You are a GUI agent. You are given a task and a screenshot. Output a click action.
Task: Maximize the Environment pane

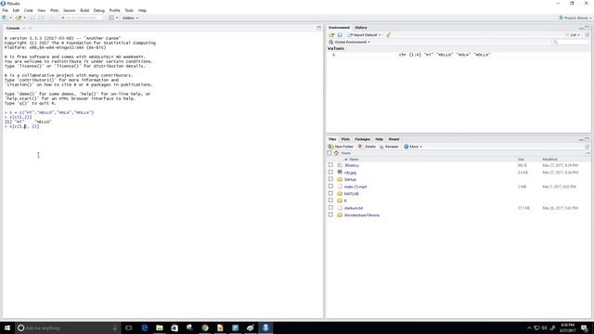click(588, 28)
